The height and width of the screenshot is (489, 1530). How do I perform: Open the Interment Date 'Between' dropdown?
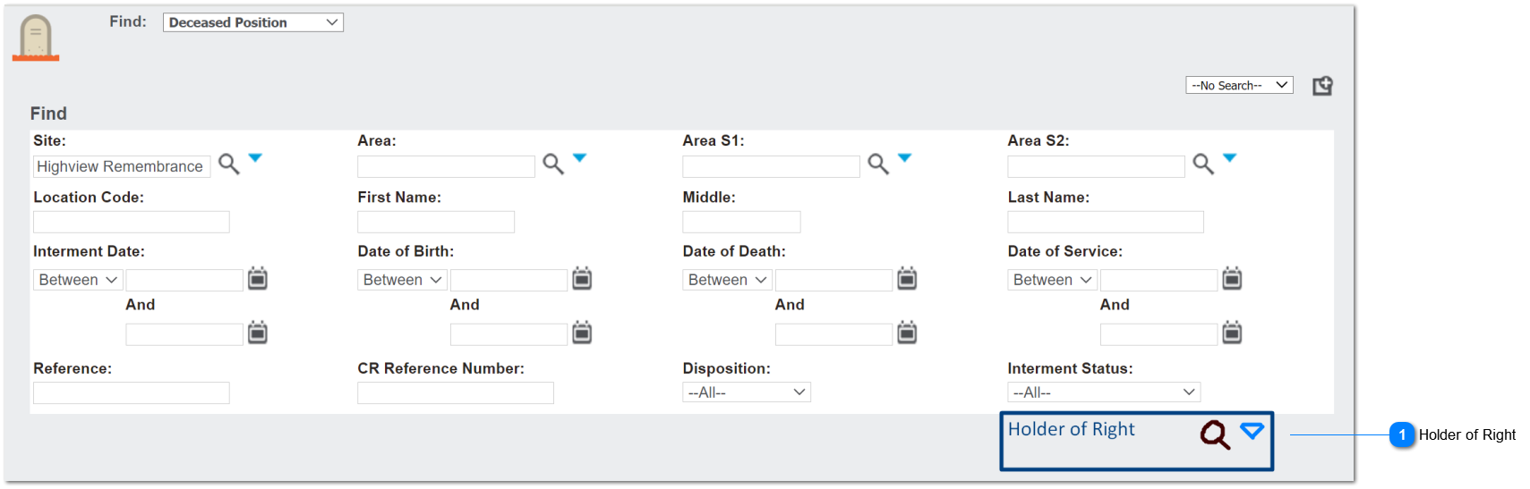point(78,280)
